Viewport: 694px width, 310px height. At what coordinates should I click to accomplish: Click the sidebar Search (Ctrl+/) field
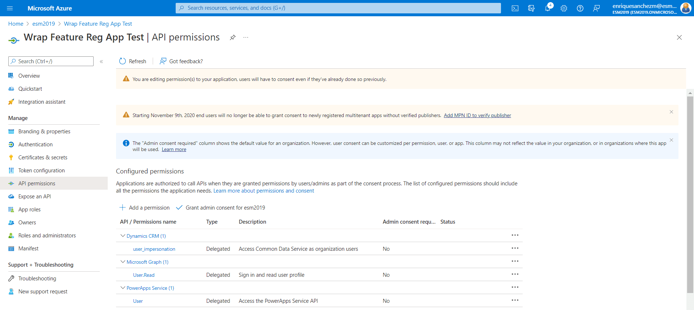coord(51,61)
